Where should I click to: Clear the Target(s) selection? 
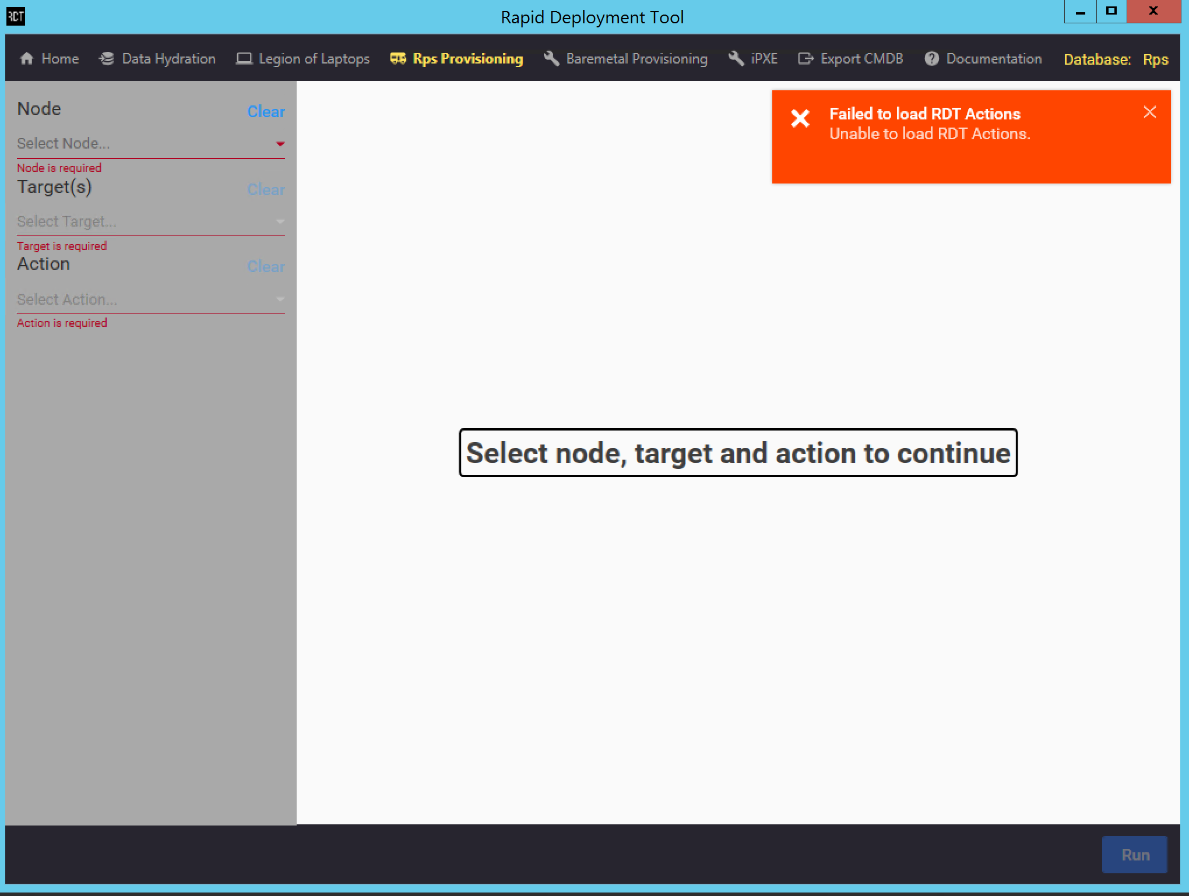(266, 190)
